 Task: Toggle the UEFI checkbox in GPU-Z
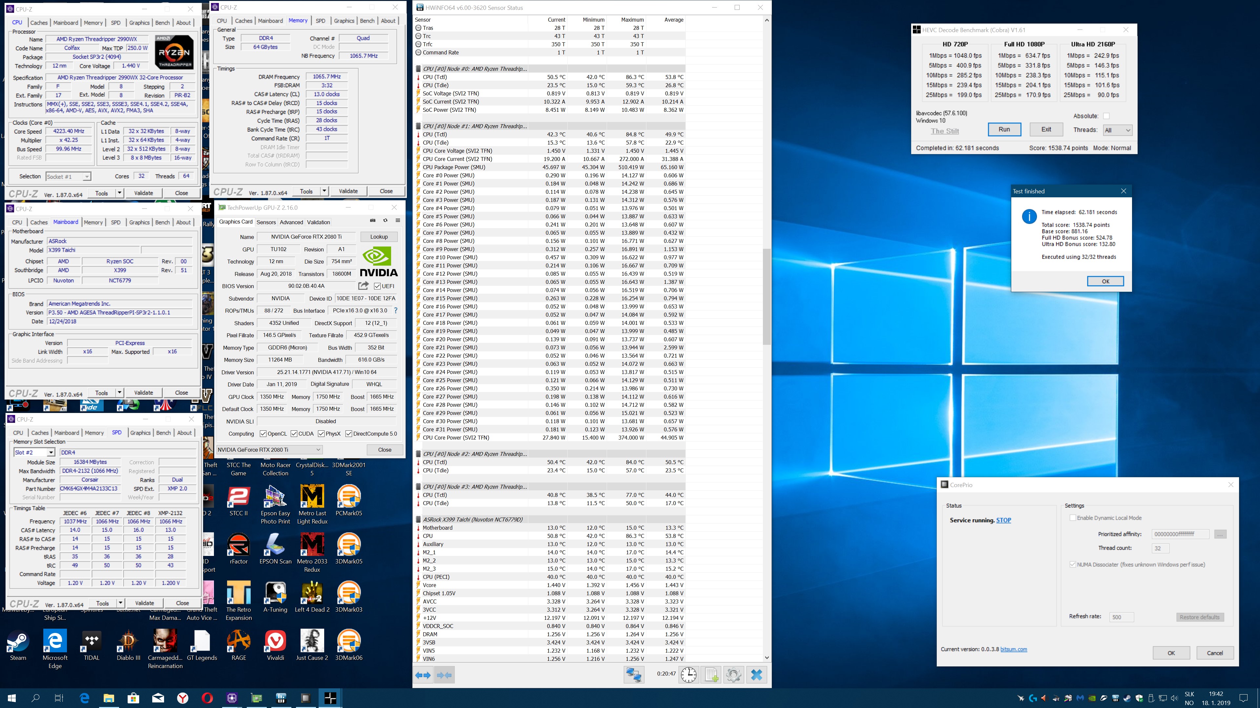point(377,286)
